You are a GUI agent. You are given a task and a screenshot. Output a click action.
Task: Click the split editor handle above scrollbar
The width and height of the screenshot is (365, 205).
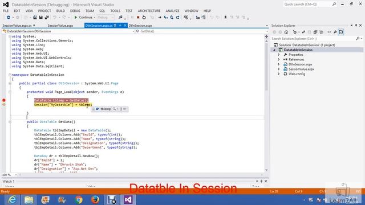coord(266,36)
